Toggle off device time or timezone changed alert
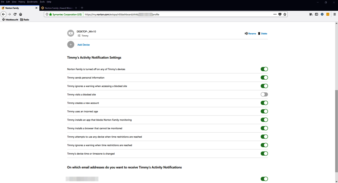Viewport: 338px width, 183px height. (264, 154)
